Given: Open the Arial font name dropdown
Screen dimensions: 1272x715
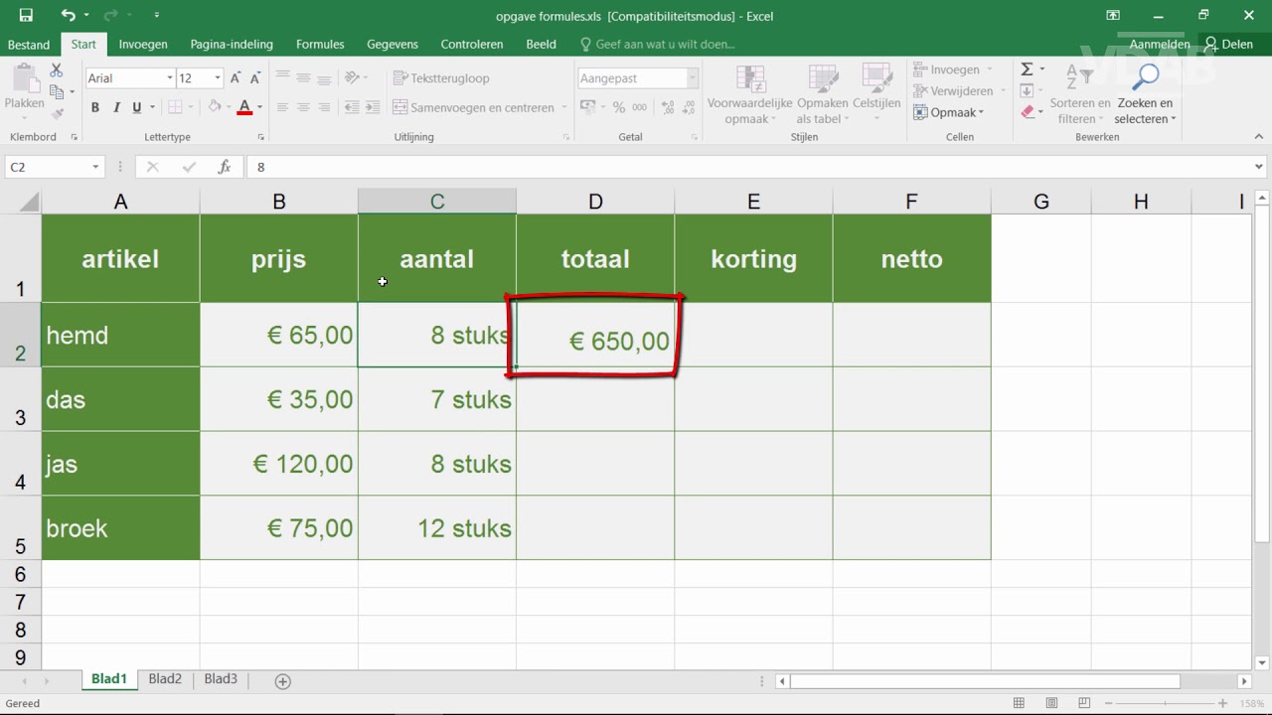Looking at the screenshot, I should (168, 77).
